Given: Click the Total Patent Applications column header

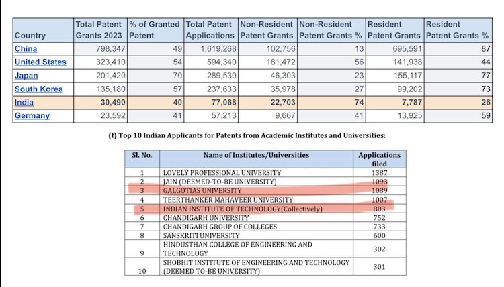Looking at the screenshot, I should click(x=209, y=30).
